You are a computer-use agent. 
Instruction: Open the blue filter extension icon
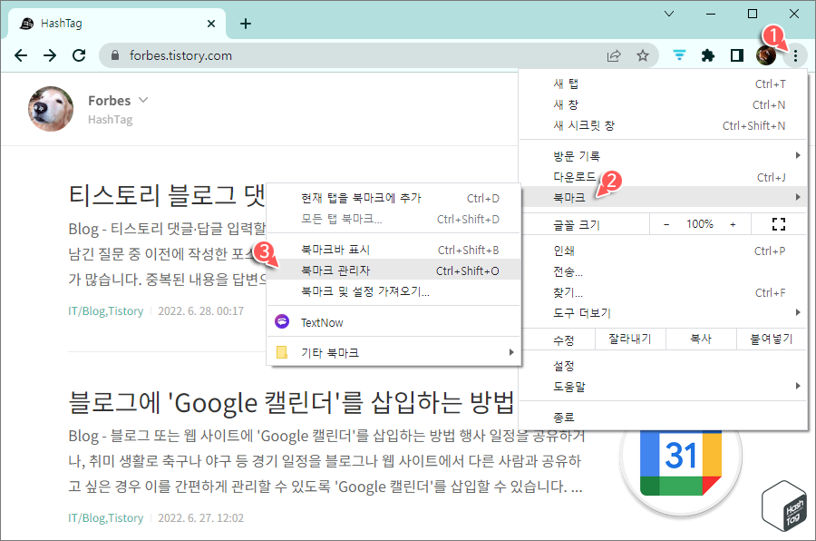click(679, 55)
